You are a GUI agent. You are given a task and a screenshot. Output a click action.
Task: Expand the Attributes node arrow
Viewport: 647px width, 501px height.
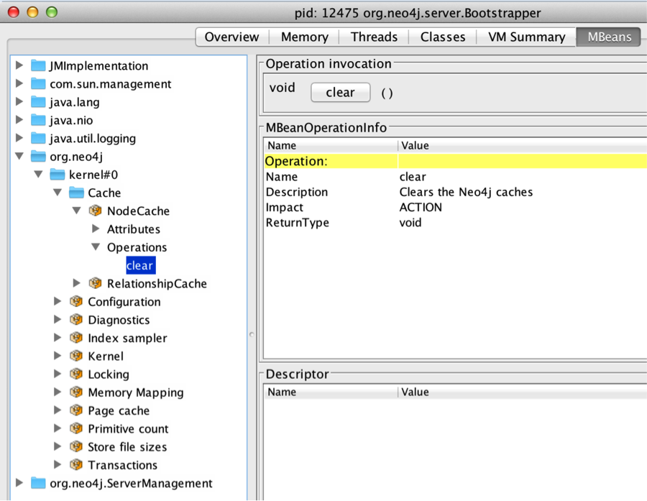click(x=96, y=229)
